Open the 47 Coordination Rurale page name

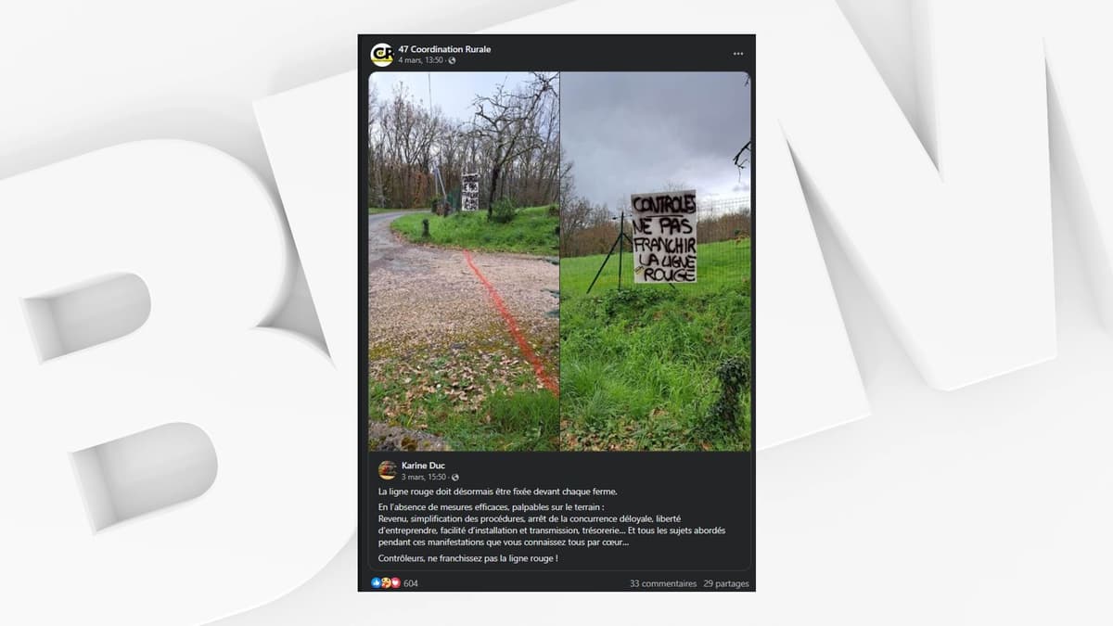click(444, 49)
